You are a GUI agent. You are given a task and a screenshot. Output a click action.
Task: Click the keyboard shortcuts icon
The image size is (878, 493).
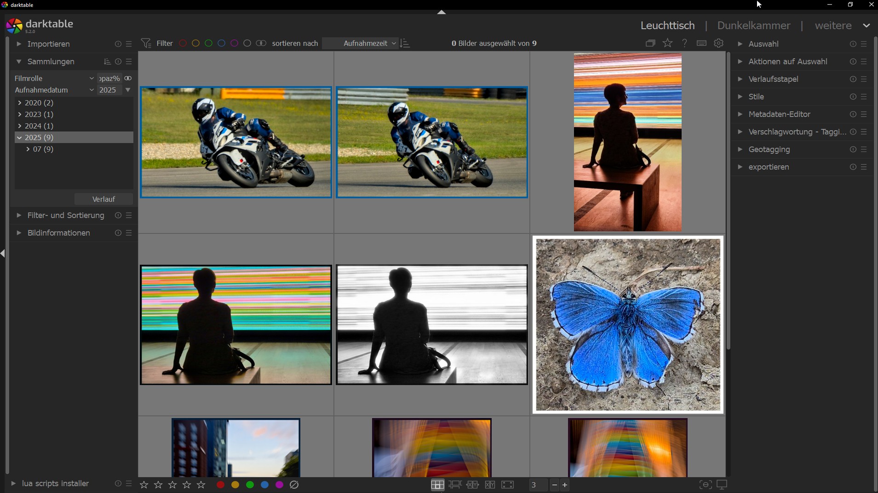701,43
